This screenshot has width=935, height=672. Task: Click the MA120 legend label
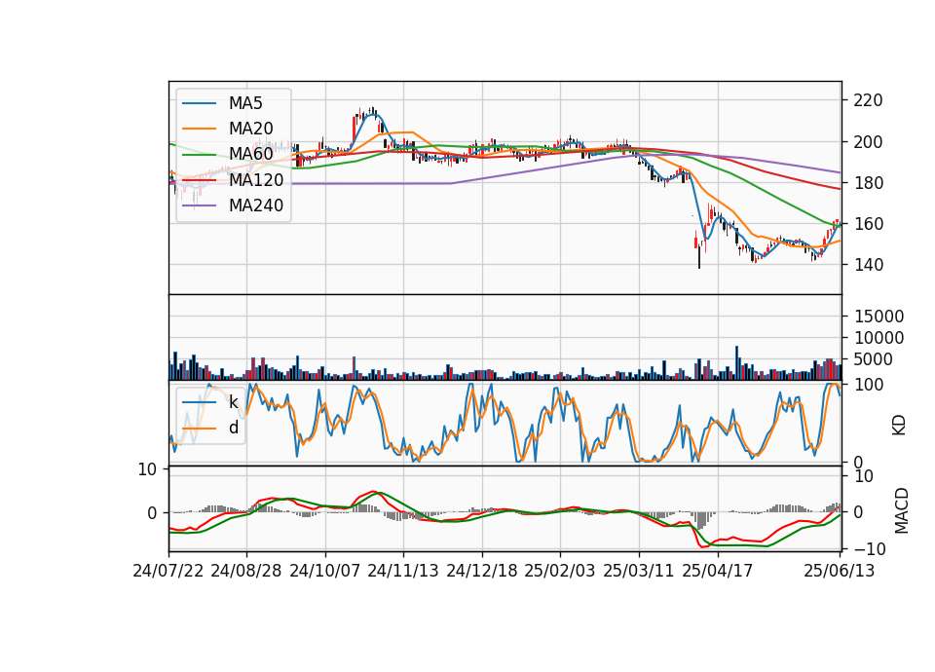point(256,179)
